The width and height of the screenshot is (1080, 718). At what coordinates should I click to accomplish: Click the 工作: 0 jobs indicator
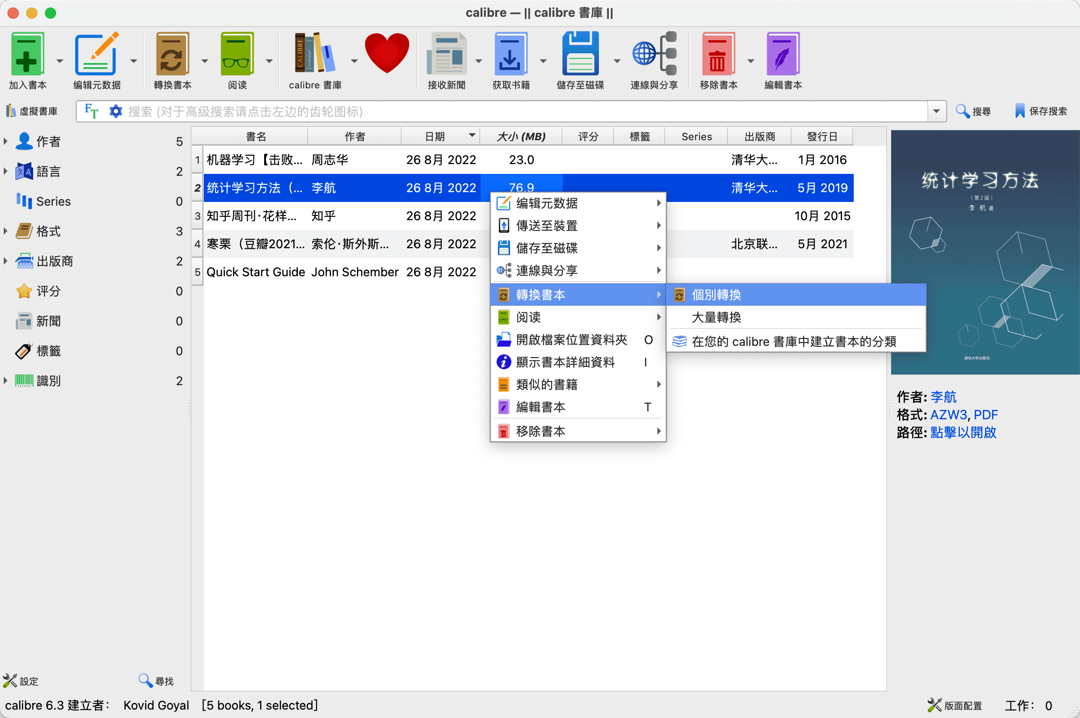pos(1029,705)
